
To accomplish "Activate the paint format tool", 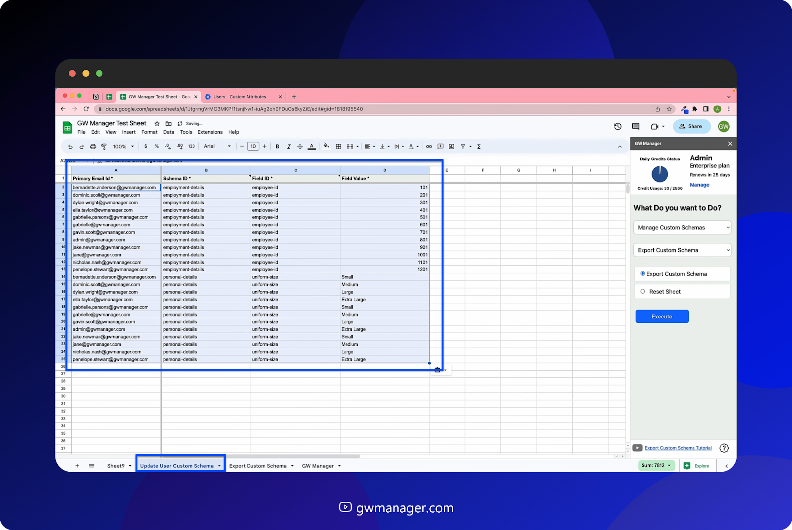I will coord(104,147).
